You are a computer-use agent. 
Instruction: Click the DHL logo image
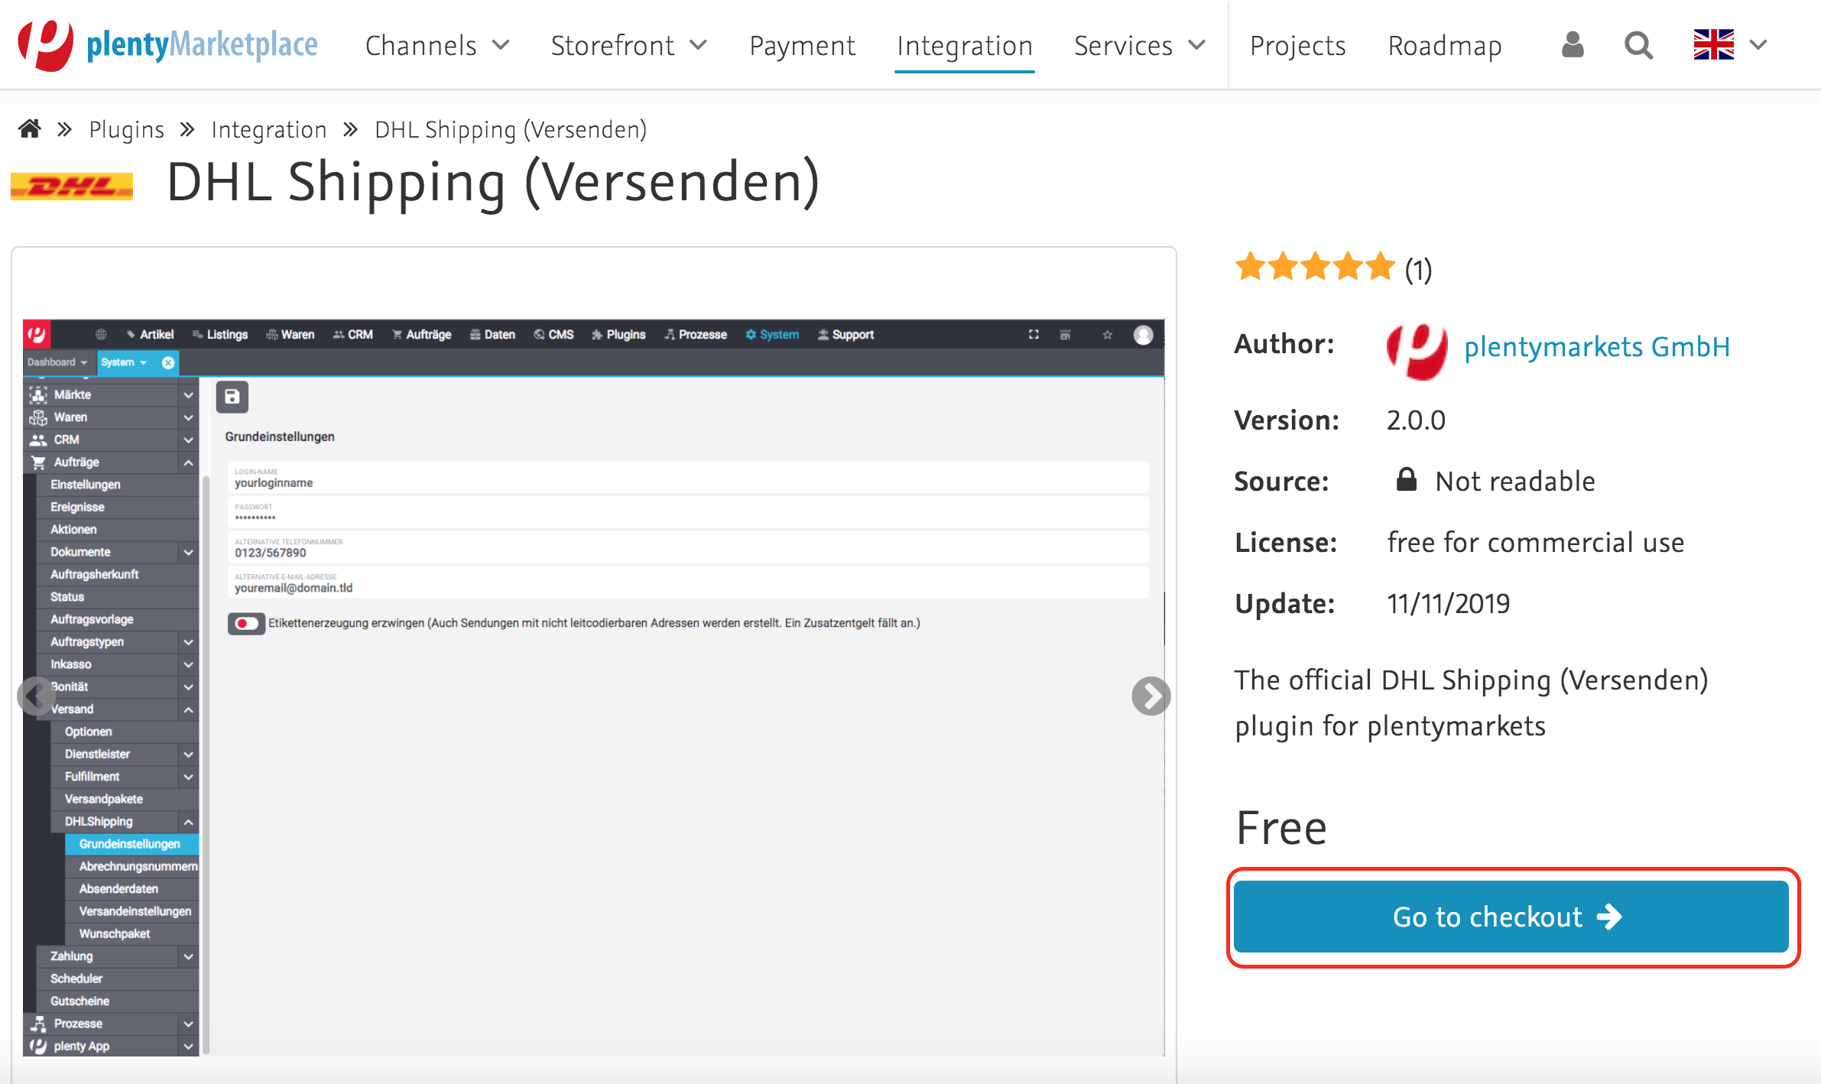72,186
